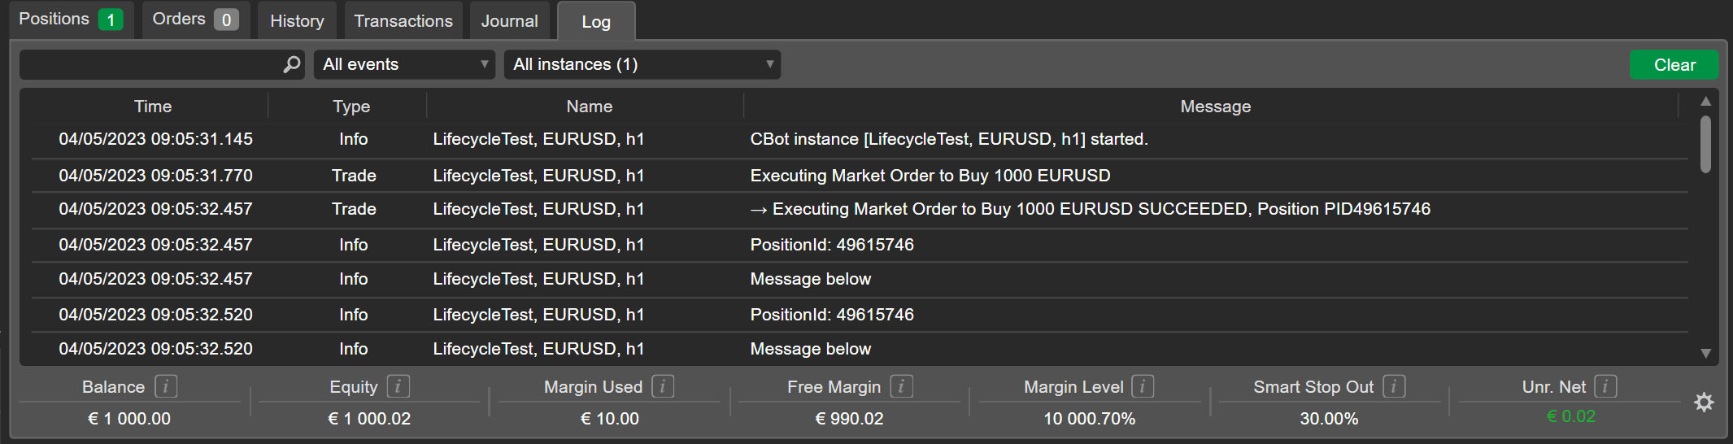Expand the All instances (1) dropdown
This screenshot has width=1733, height=444.
coord(642,64)
